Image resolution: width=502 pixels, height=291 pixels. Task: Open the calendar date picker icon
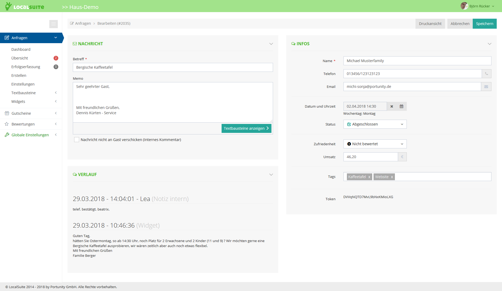pos(401,106)
